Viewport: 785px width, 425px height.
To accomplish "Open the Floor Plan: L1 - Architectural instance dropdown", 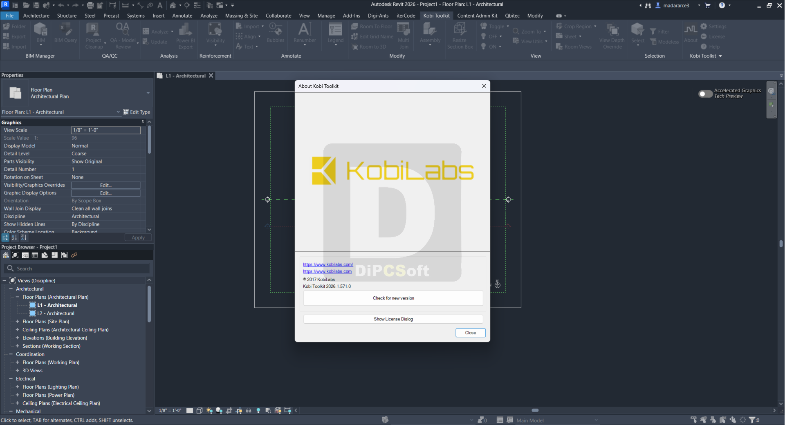I will tap(118, 112).
